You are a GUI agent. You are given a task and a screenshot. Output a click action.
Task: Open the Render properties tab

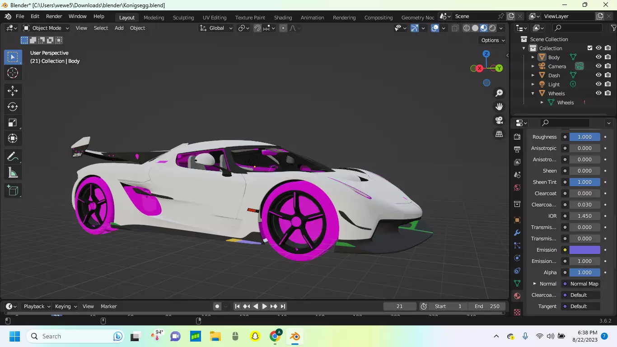coord(517,136)
